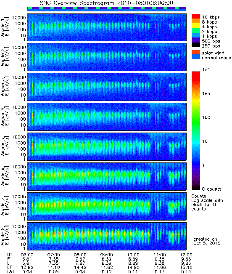This screenshot has height=274, width=232.
Task: Click the 08:00 UT time label
Action: click(80, 255)
